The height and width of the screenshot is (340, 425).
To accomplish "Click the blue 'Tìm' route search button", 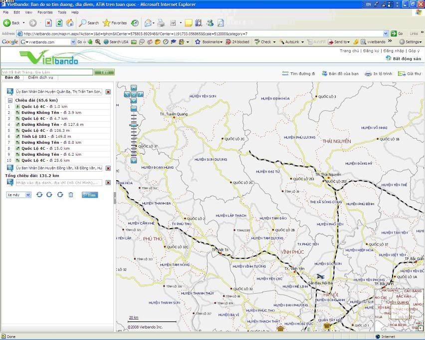I will tap(90, 195).
